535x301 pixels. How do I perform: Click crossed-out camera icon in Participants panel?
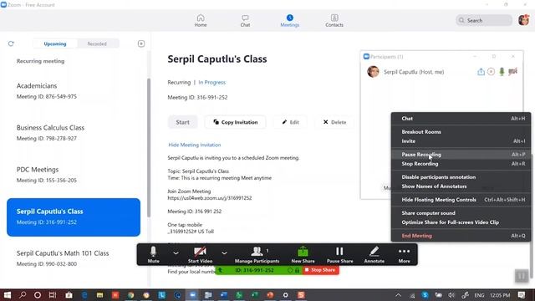512,71
